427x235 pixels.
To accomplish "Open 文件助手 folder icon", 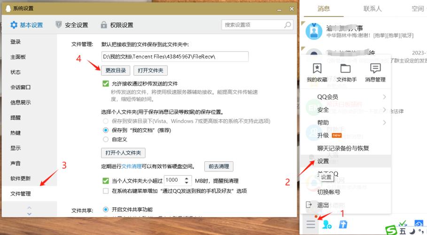I will (346, 69).
